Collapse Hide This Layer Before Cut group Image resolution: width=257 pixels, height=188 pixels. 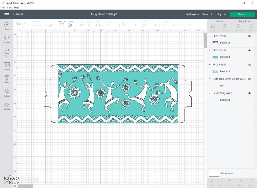click(210, 79)
